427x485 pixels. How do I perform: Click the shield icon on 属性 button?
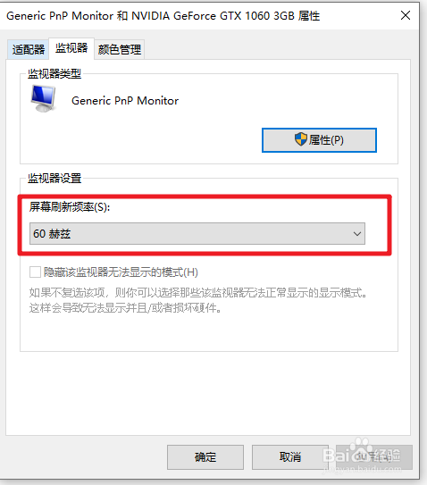coord(300,139)
